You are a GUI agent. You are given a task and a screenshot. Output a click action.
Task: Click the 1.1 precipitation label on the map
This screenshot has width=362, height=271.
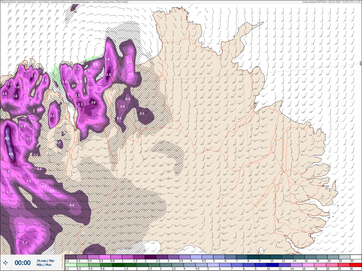click(x=8, y=171)
